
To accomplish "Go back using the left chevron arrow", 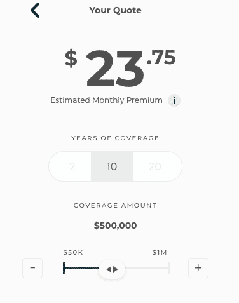I will (x=35, y=10).
